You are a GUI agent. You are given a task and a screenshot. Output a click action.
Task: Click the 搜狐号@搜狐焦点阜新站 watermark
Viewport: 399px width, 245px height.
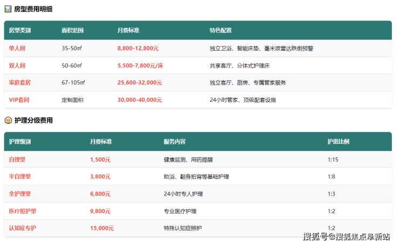(346, 237)
